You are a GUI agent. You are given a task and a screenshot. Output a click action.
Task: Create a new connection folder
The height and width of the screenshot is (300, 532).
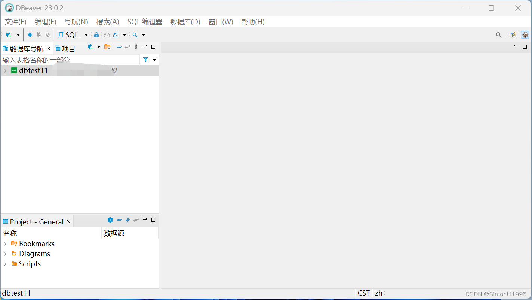pos(107,47)
